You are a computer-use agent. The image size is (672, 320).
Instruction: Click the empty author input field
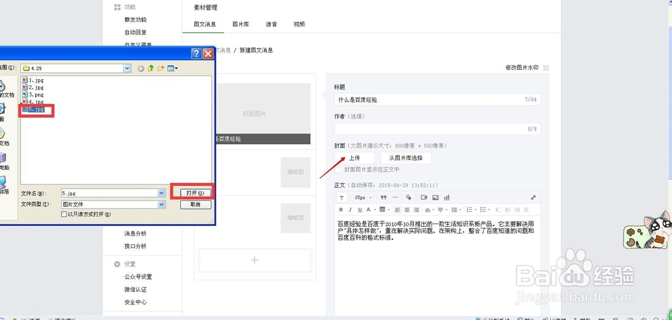coord(437,129)
